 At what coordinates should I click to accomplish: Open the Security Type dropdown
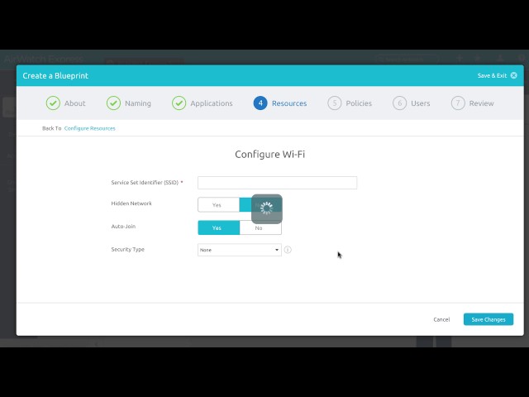[x=240, y=250]
